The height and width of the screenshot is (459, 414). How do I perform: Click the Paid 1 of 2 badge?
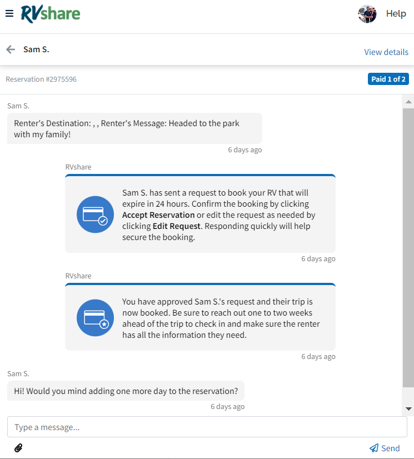click(x=388, y=79)
